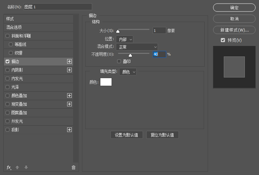
Task: Open the 填充类型 dropdown showing 颜色
Action: 128,72
